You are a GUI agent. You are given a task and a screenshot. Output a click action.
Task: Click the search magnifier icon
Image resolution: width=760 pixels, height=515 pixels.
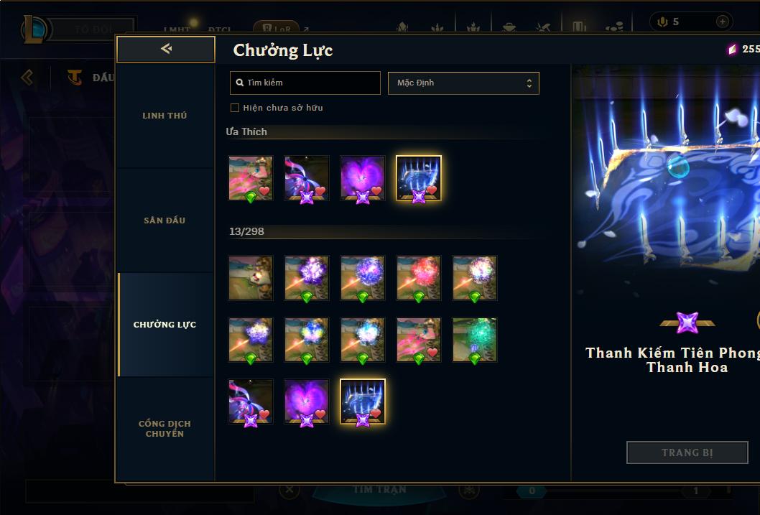pos(239,83)
